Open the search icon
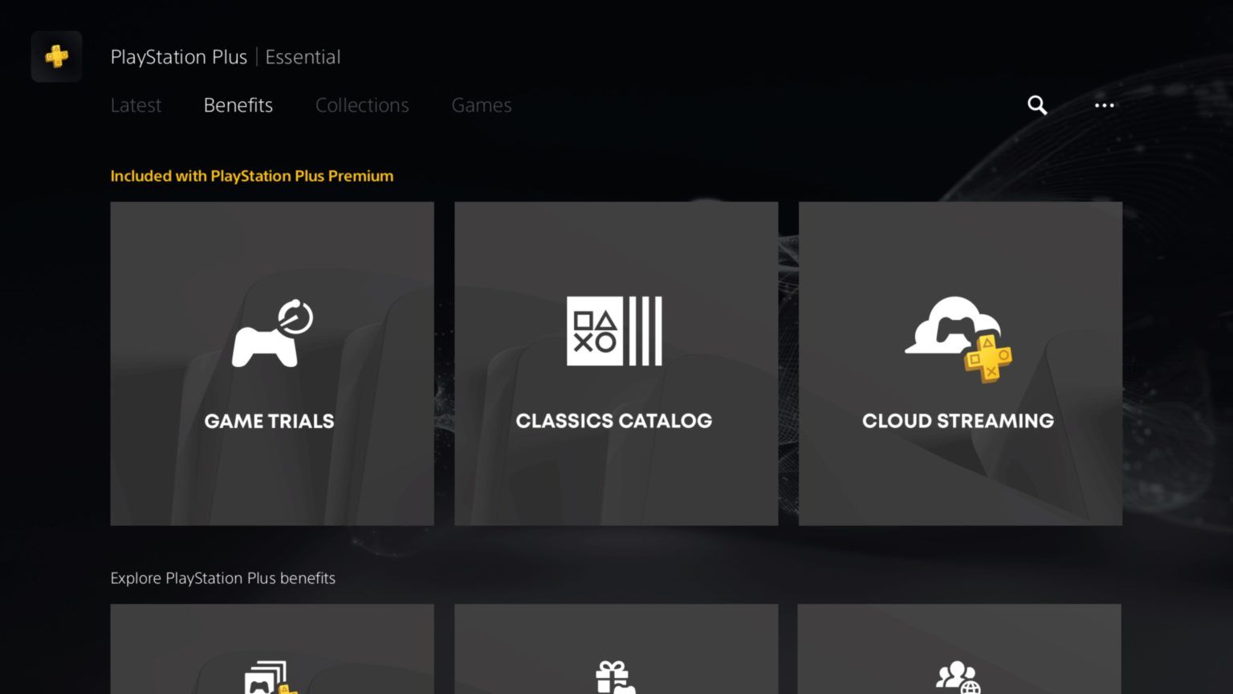The height and width of the screenshot is (694, 1233). point(1036,105)
